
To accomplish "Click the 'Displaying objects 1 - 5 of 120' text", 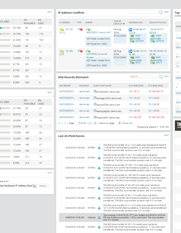I will (x=153, y=127).
